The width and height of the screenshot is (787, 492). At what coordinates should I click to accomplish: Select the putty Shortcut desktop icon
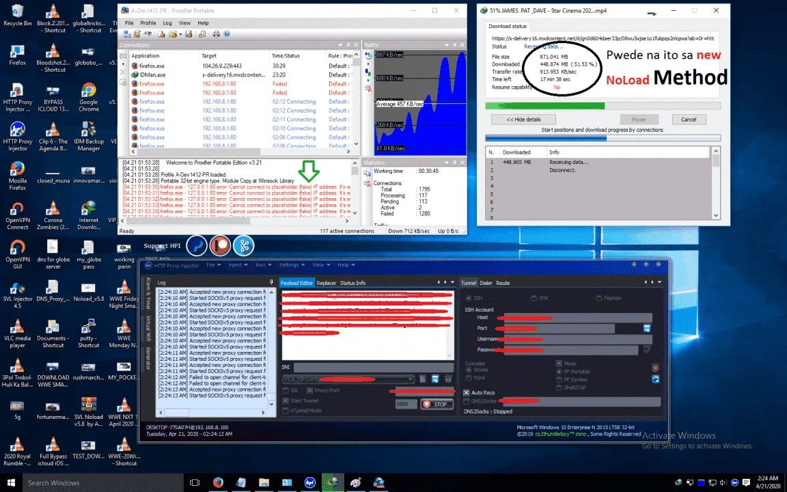[x=88, y=333]
